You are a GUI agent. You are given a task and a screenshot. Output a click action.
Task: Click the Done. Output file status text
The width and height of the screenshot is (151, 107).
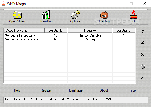pyautogui.click(x=43, y=99)
